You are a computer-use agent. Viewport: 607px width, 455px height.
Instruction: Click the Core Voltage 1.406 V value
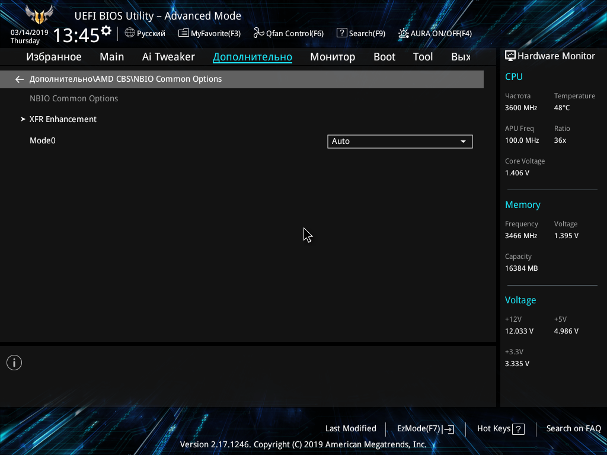click(517, 173)
